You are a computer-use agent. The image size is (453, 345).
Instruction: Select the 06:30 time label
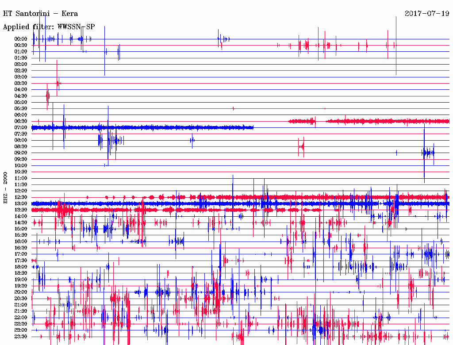click(21, 121)
